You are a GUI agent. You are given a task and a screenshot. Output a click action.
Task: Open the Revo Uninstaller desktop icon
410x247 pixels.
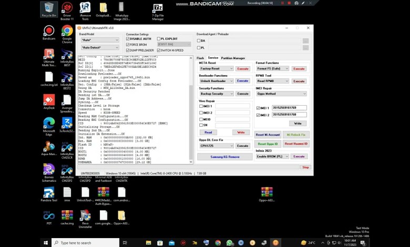point(85,215)
